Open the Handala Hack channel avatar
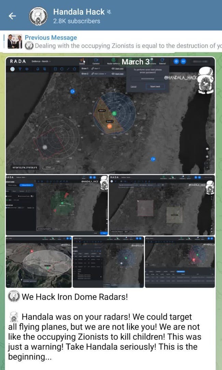Screen dimensions: 222x370 point(38,16)
